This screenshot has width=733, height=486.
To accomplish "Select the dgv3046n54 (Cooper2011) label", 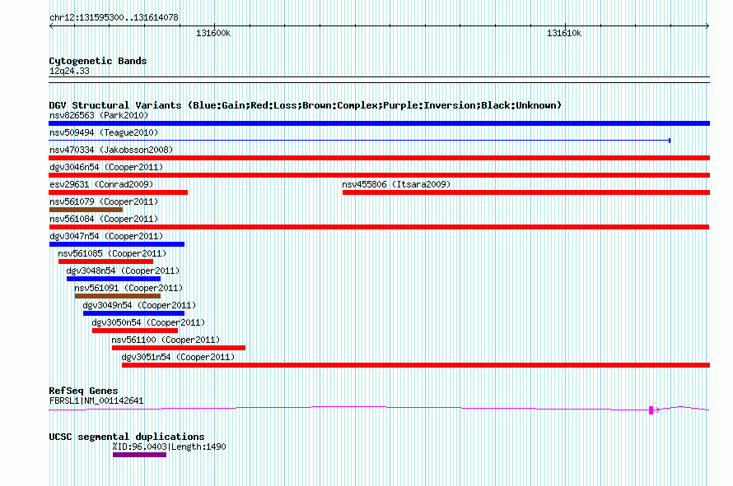I will coord(106,167).
